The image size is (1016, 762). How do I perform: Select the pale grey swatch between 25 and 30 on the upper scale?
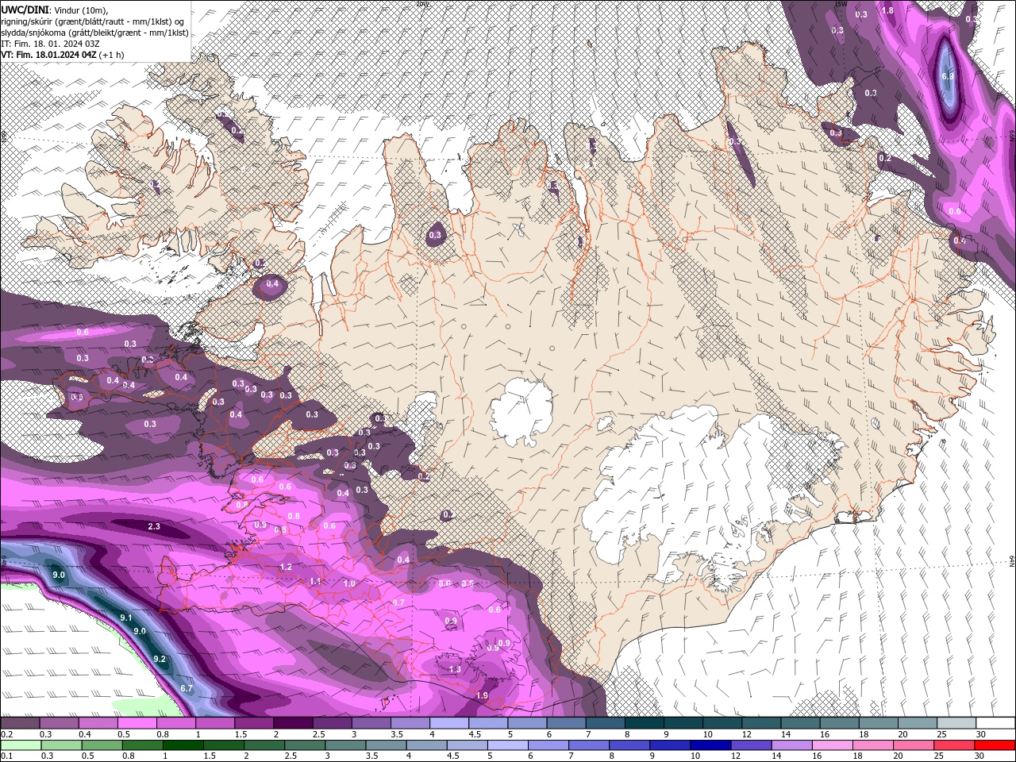[956, 723]
